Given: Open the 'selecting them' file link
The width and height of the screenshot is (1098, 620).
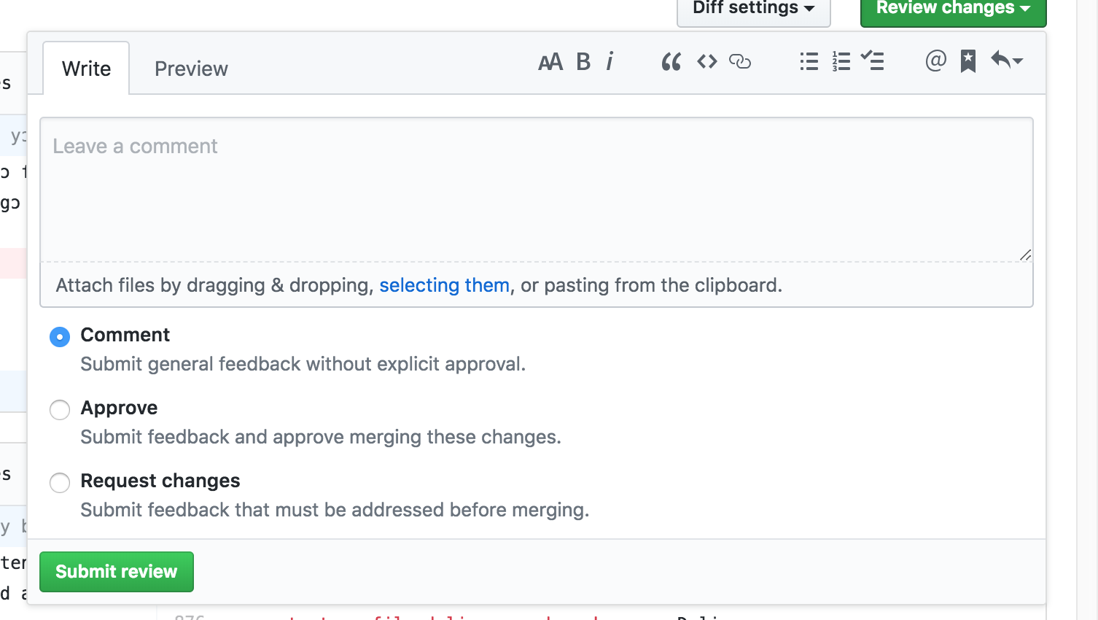Looking at the screenshot, I should (x=445, y=285).
